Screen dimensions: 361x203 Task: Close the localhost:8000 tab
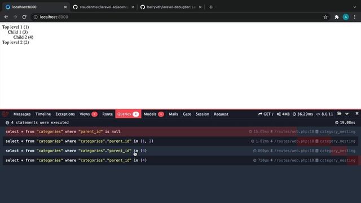click(x=65, y=7)
